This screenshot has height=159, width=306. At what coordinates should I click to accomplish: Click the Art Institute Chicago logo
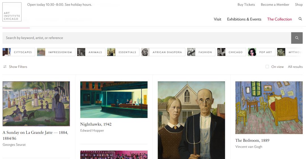(12, 12)
